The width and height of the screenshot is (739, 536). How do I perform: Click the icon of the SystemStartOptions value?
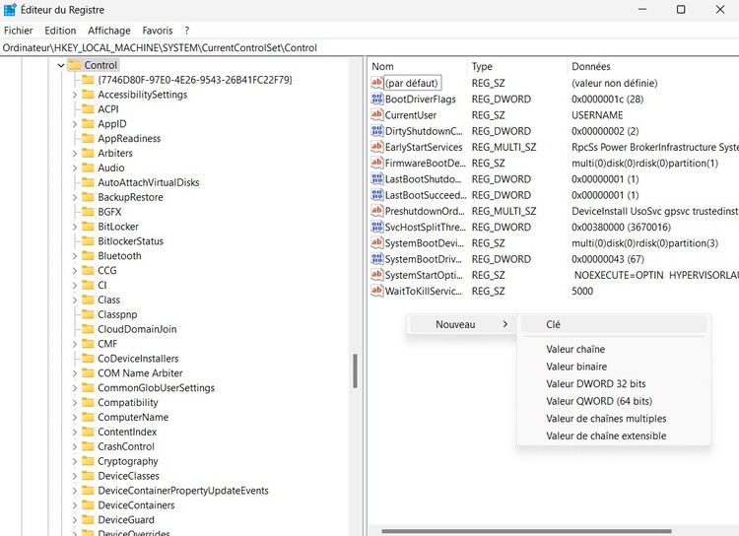(376, 275)
